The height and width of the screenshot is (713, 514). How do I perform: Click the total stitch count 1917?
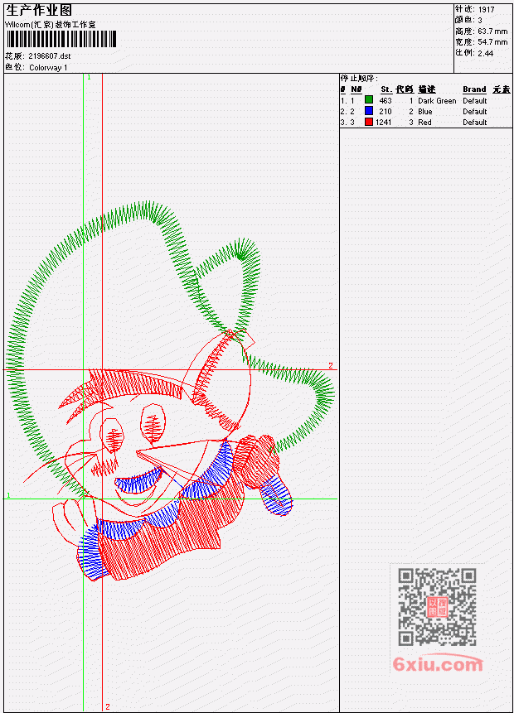[486, 9]
